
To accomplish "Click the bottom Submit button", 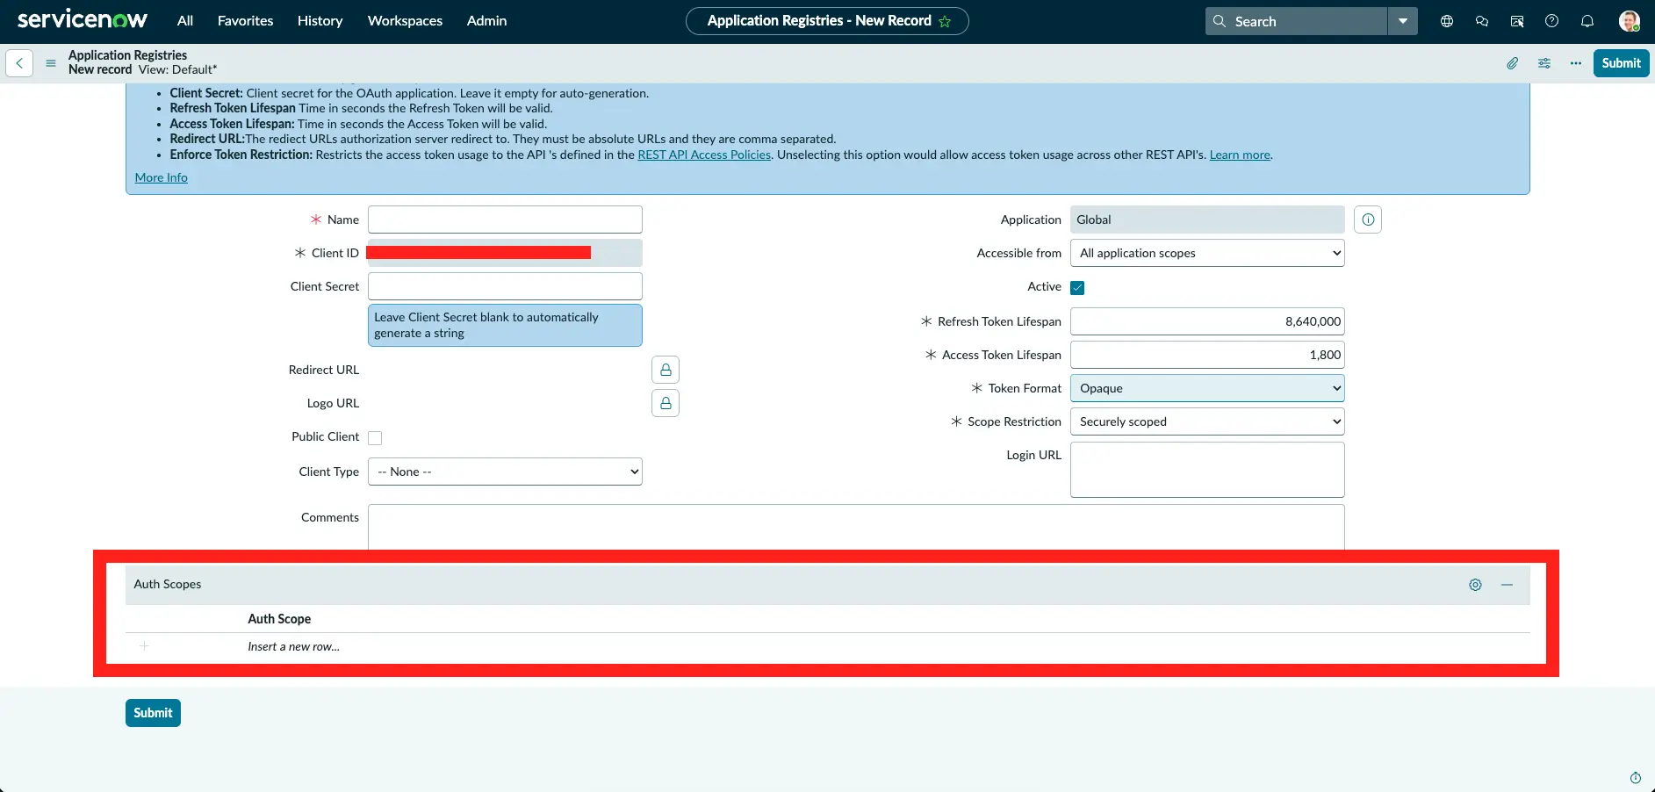I will [x=153, y=713].
